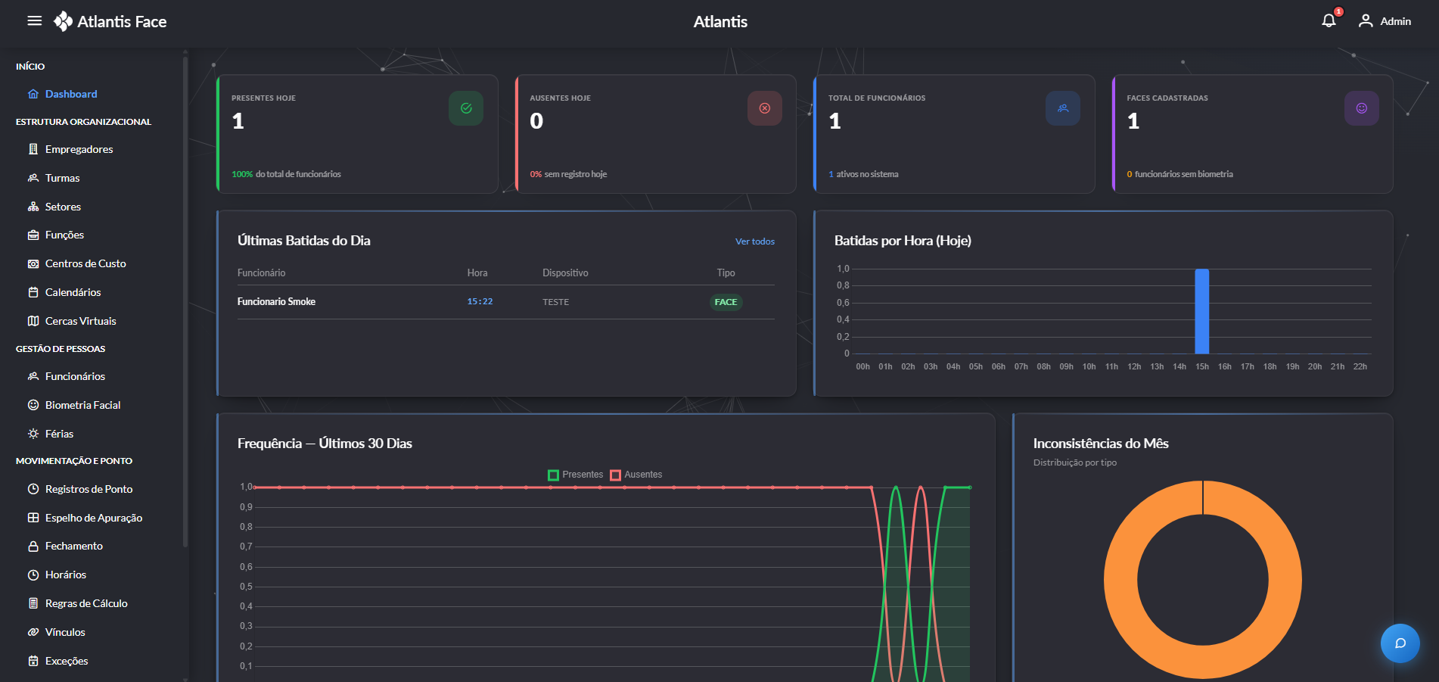Click the Vínculos link icon
The width and height of the screenshot is (1439, 682).
point(33,632)
